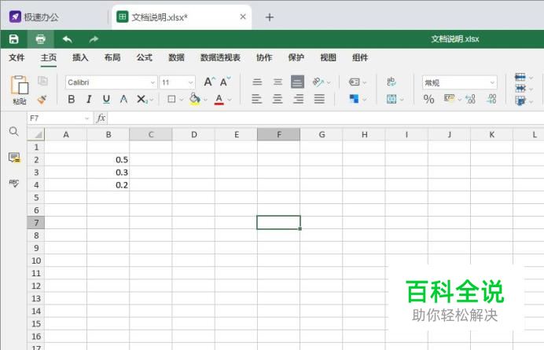
Task: Align text to top
Action: [257, 82]
